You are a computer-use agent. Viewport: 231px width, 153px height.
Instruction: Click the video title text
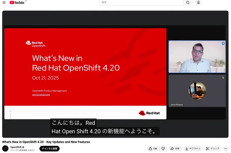click(x=46, y=142)
